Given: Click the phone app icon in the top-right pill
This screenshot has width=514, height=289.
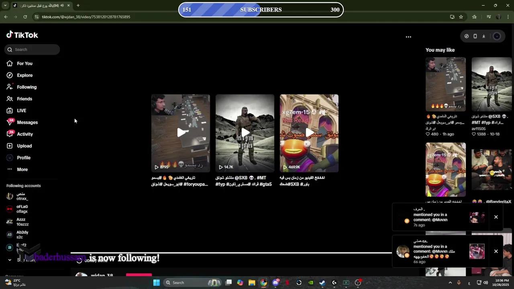Looking at the screenshot, I should [x=475, y=36].
